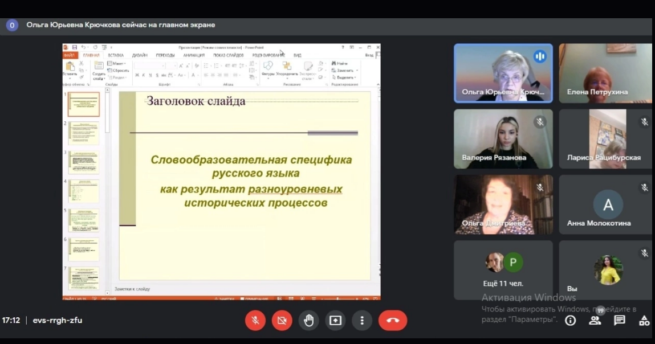The height and width of the screenshot is (344, 655).
Task: Click normal view icon in PowerPoint status bar
Action: coord(279,298)
